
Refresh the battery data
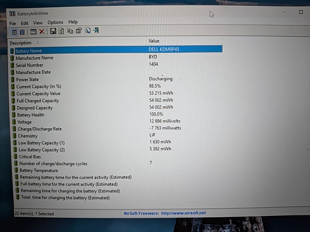(x=61, y=31)
